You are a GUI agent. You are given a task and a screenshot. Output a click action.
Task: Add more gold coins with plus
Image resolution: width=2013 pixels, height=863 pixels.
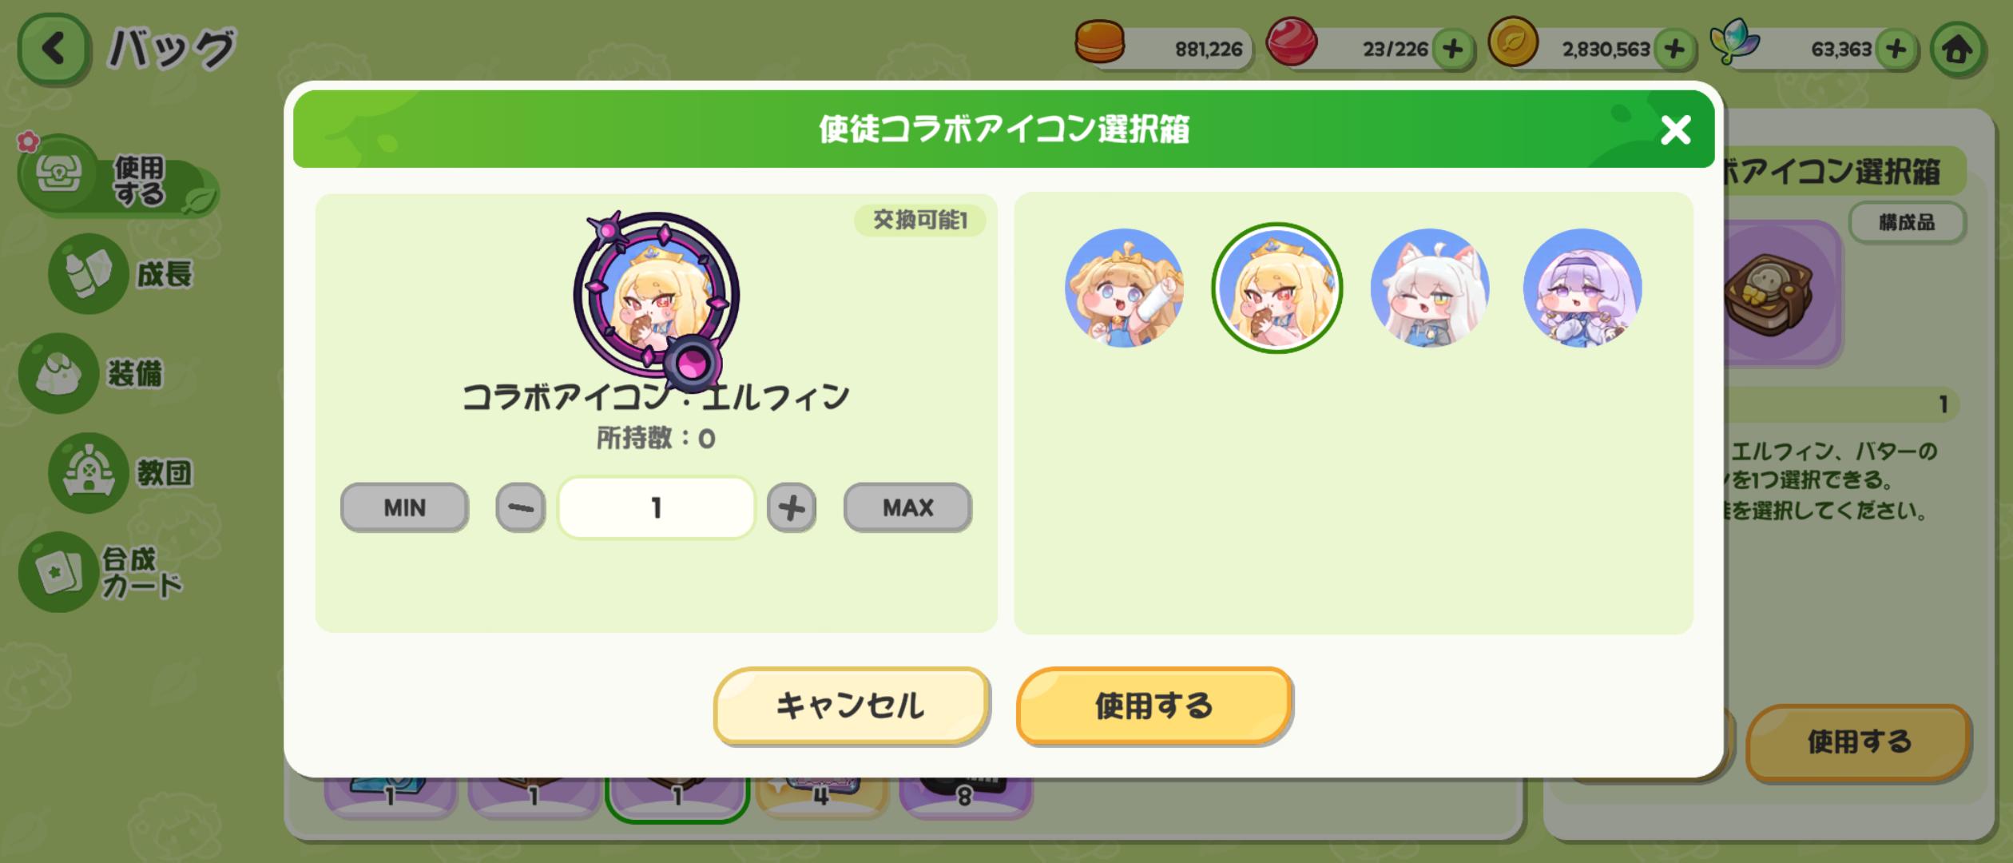pos(1674,50)
